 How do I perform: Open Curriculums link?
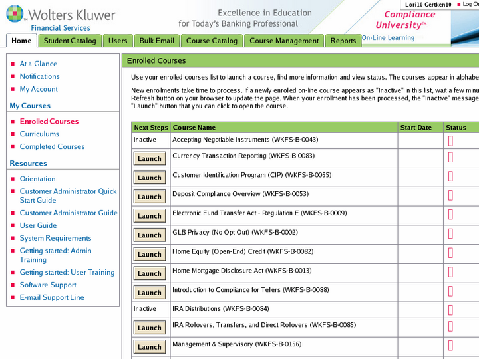tap(39, 134)
